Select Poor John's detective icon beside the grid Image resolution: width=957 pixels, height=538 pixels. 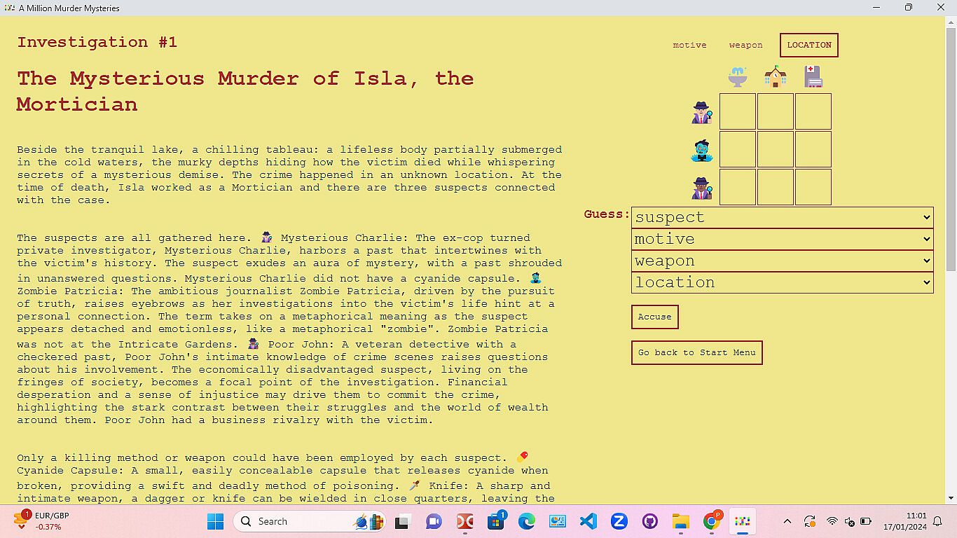tap(702, 188)
